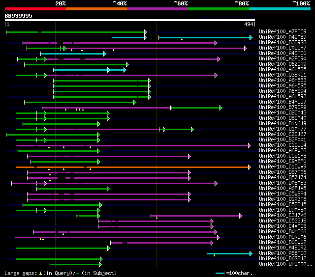Open hit UniRef100_C0QQH7

(x=283, y=48)
